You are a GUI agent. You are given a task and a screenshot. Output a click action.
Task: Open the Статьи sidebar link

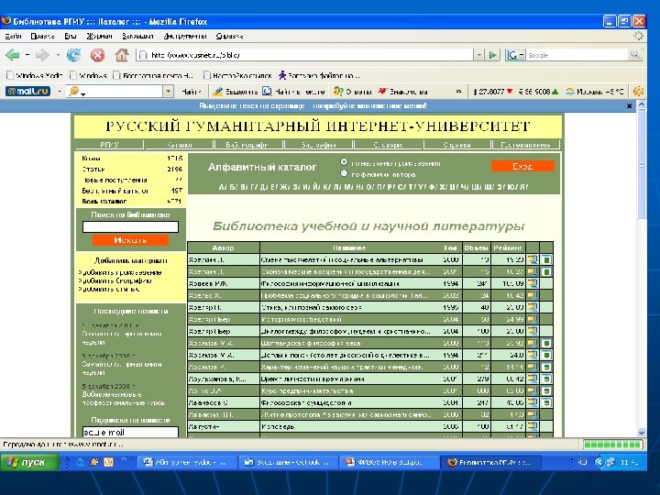pos(93,170)
